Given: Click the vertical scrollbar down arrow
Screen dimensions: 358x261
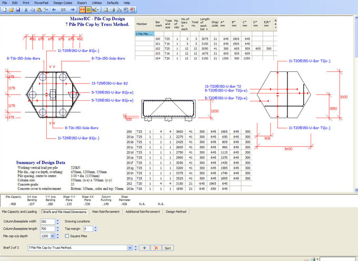Looking at the screenshot, I should (356, 190).
